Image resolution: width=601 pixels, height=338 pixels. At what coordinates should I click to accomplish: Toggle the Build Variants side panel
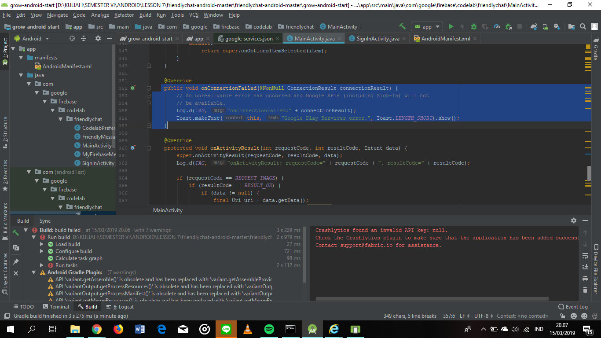click(5, 220)
